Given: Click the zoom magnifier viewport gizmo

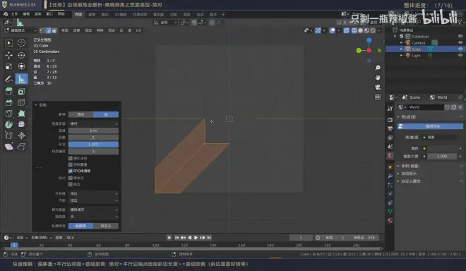Looking at the screenshot, I should pyautogui.click(x=378, y=68).
